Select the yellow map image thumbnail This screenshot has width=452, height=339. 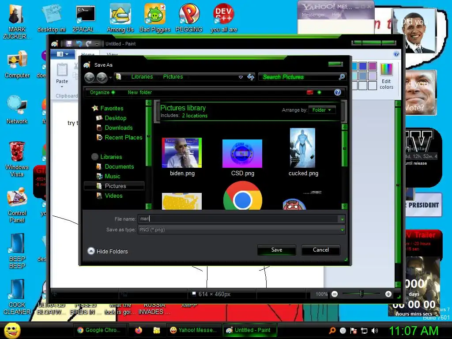tap(182, 201)
